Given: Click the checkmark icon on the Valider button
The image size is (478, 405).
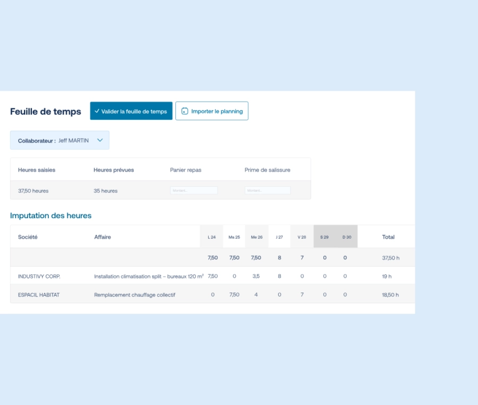Looking at the screenshot, I should point(97,111).
